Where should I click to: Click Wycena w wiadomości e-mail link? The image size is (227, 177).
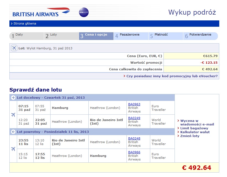(x=197, y=122)
